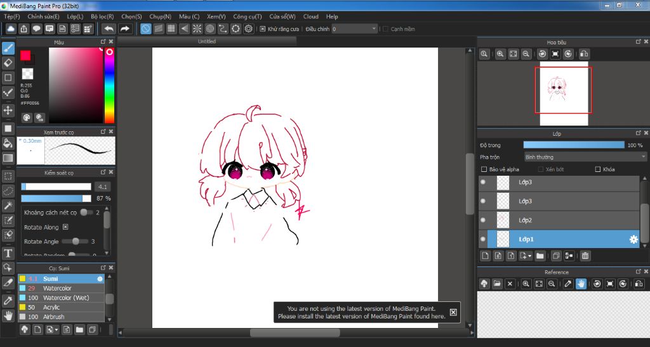Open the Công cụ(T) menu
This screenshot has width=650, height=347.
point(248,16)
